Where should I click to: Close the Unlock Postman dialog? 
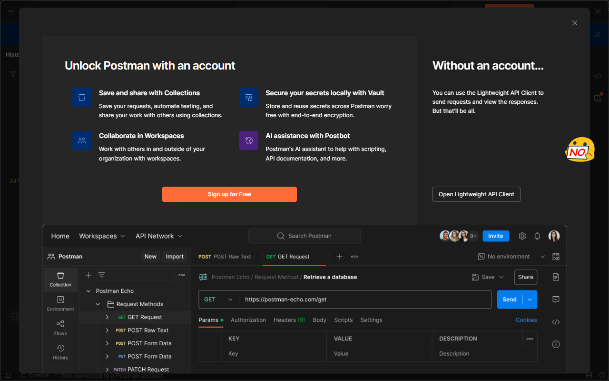point(575,23)
